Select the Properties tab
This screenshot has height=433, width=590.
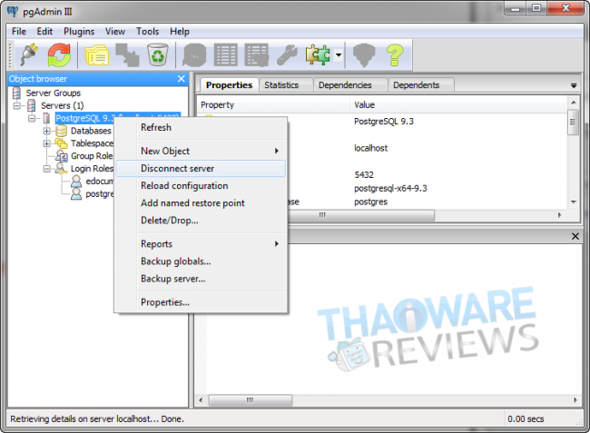coord(229,85)
